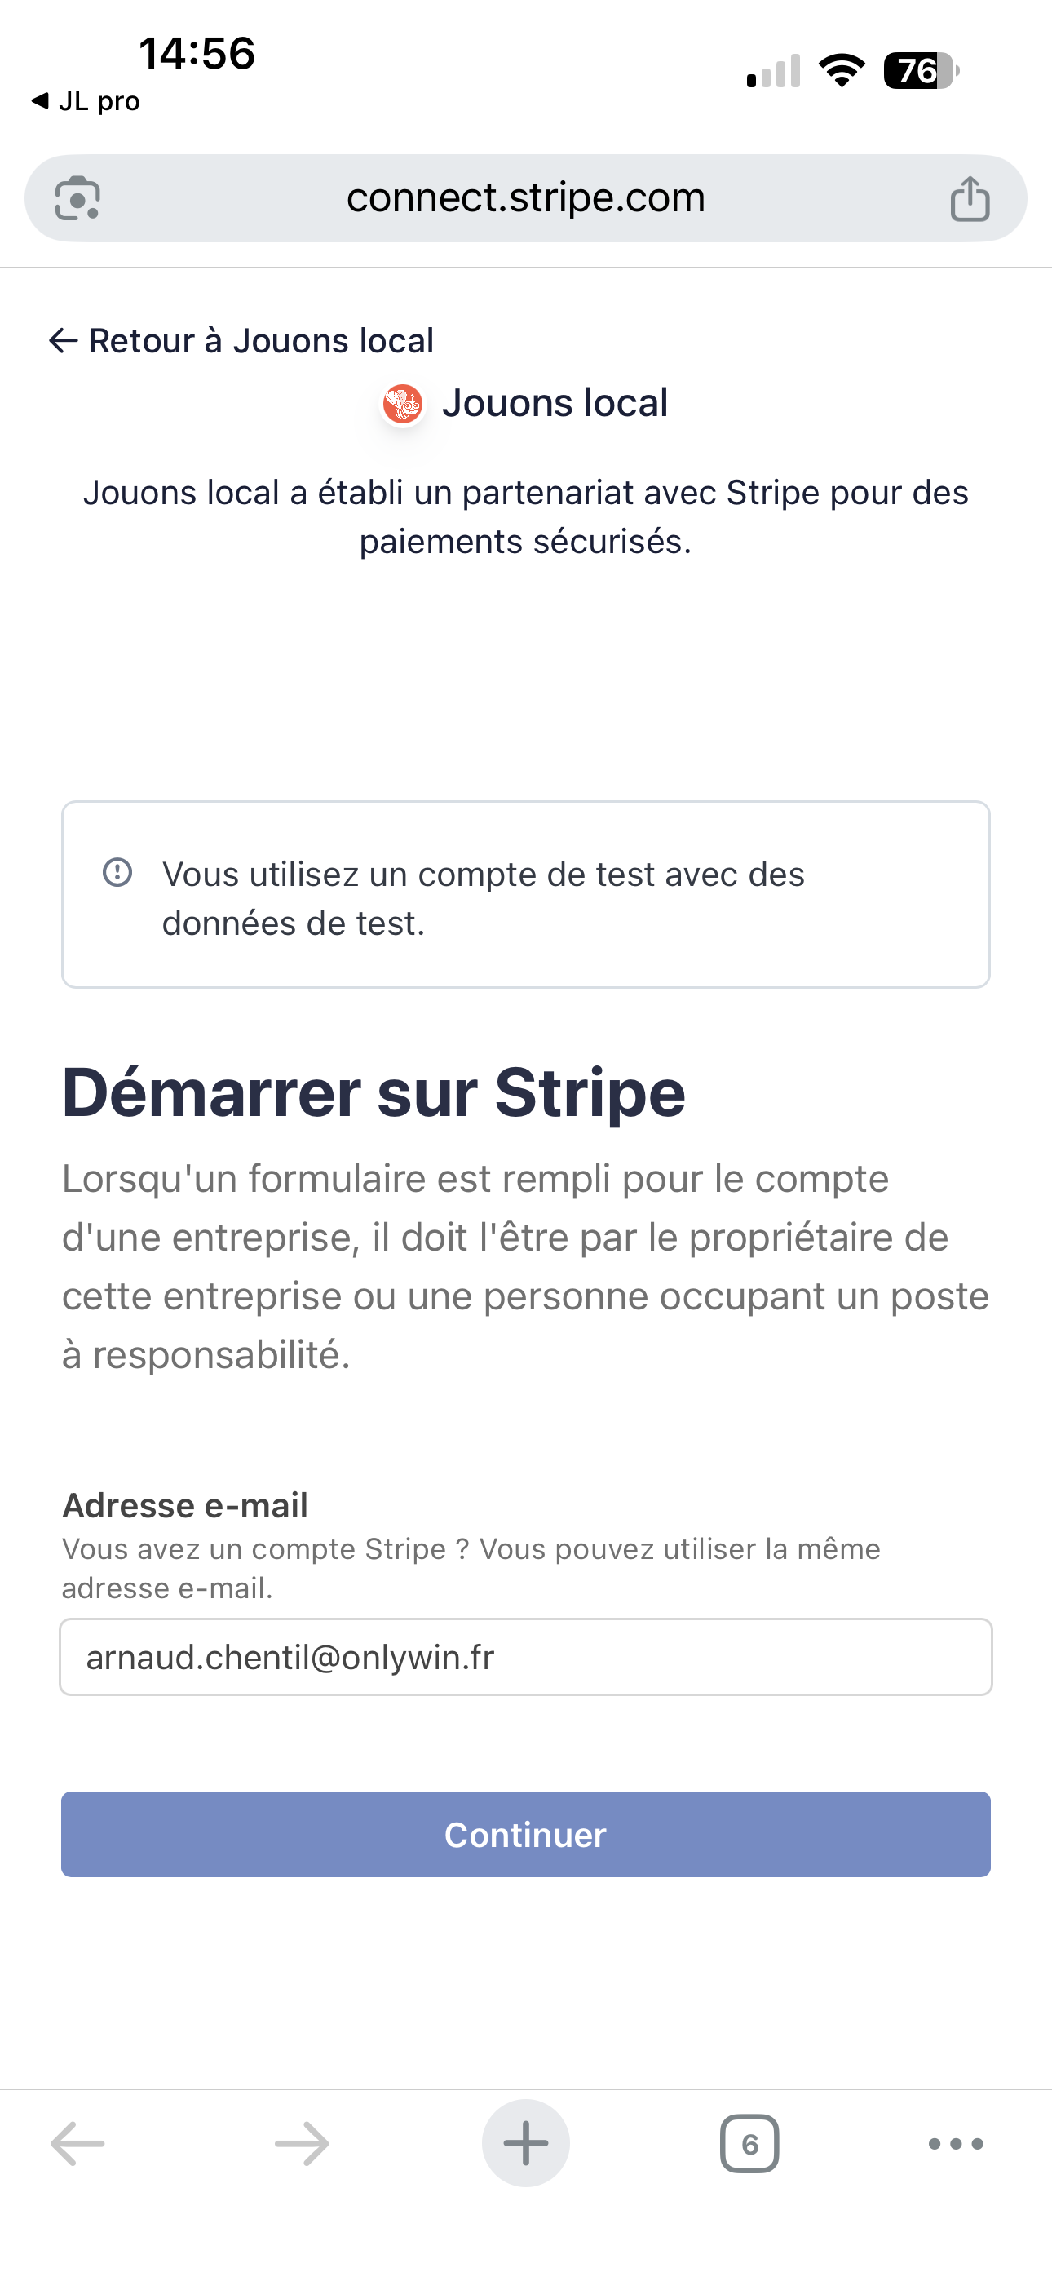
Task: Open a new tab with plus button
Action: point(526,2144)
